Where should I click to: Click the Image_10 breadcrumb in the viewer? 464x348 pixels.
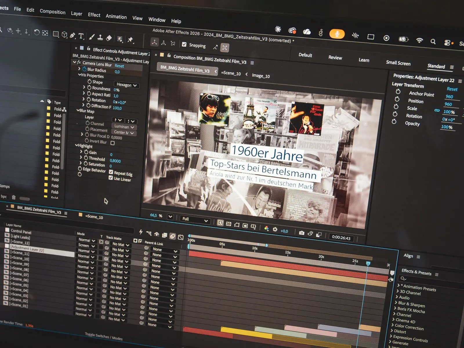261,76
